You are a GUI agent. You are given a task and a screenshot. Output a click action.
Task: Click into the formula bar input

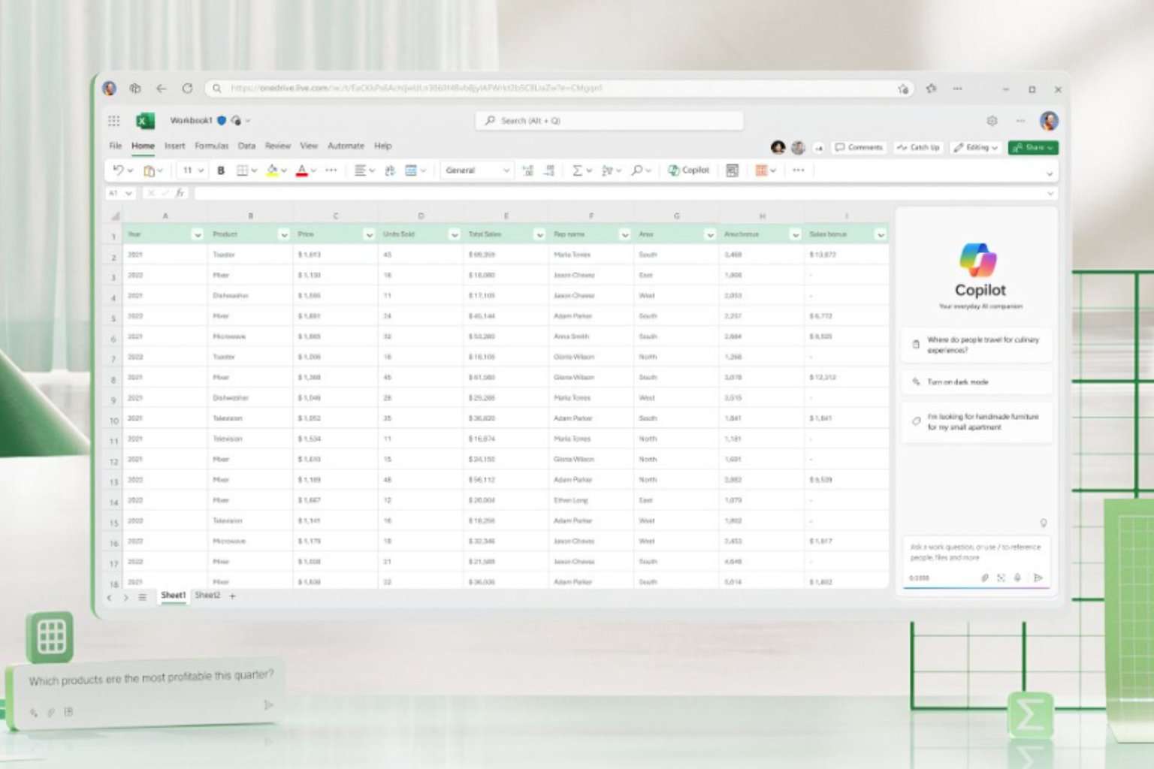coord(620,194)
